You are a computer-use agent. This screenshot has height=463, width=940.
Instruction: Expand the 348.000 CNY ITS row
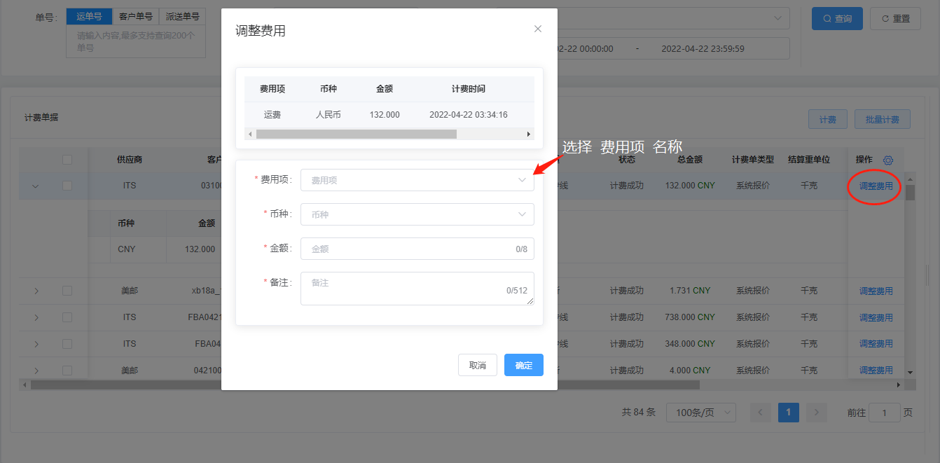[x=36, y=344]
